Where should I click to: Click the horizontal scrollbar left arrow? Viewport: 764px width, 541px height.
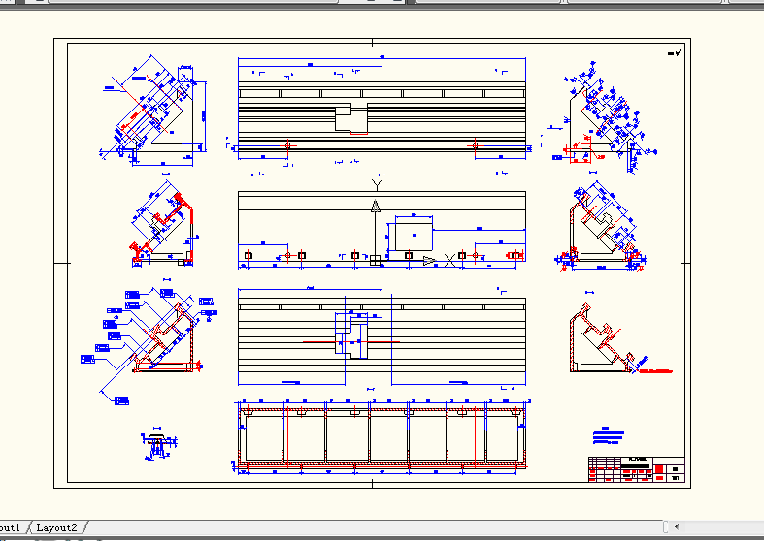tap(677, 526)
